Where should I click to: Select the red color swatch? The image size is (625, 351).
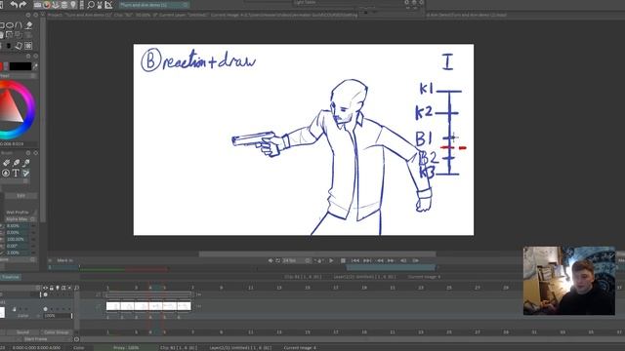click(x=1, y=66)
